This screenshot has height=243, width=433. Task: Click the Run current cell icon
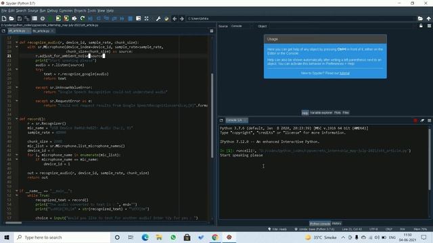click(58, 18)
